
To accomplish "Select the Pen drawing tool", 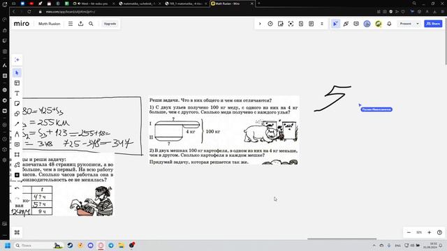I will tap(17, 134).
